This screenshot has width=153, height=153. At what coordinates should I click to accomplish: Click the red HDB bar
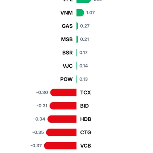click(62, 119)
